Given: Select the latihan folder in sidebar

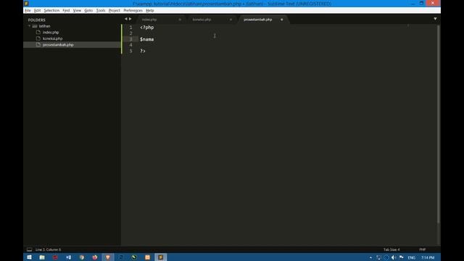Looking at the screenshot, I should pyautogui.click(x=44, y=26).
